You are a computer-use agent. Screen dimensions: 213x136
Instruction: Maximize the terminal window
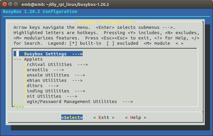(16, 4)
